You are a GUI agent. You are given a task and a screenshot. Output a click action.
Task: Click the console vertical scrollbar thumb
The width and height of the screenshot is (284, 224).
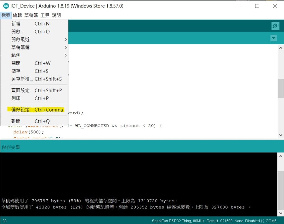click(x=281, y=190)
